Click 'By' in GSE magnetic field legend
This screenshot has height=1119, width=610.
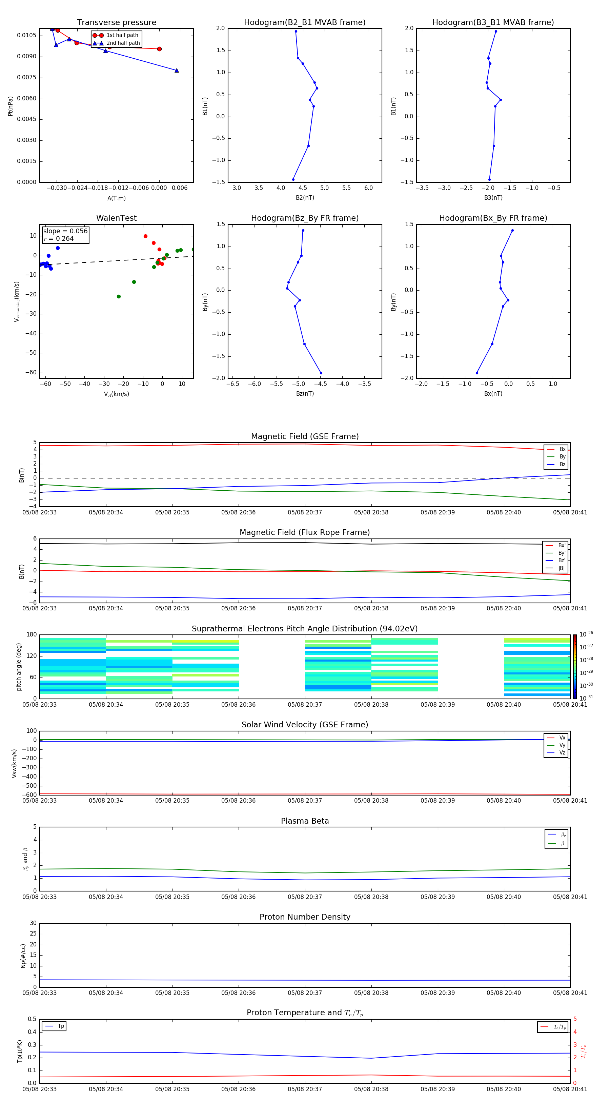click(556, 456)
